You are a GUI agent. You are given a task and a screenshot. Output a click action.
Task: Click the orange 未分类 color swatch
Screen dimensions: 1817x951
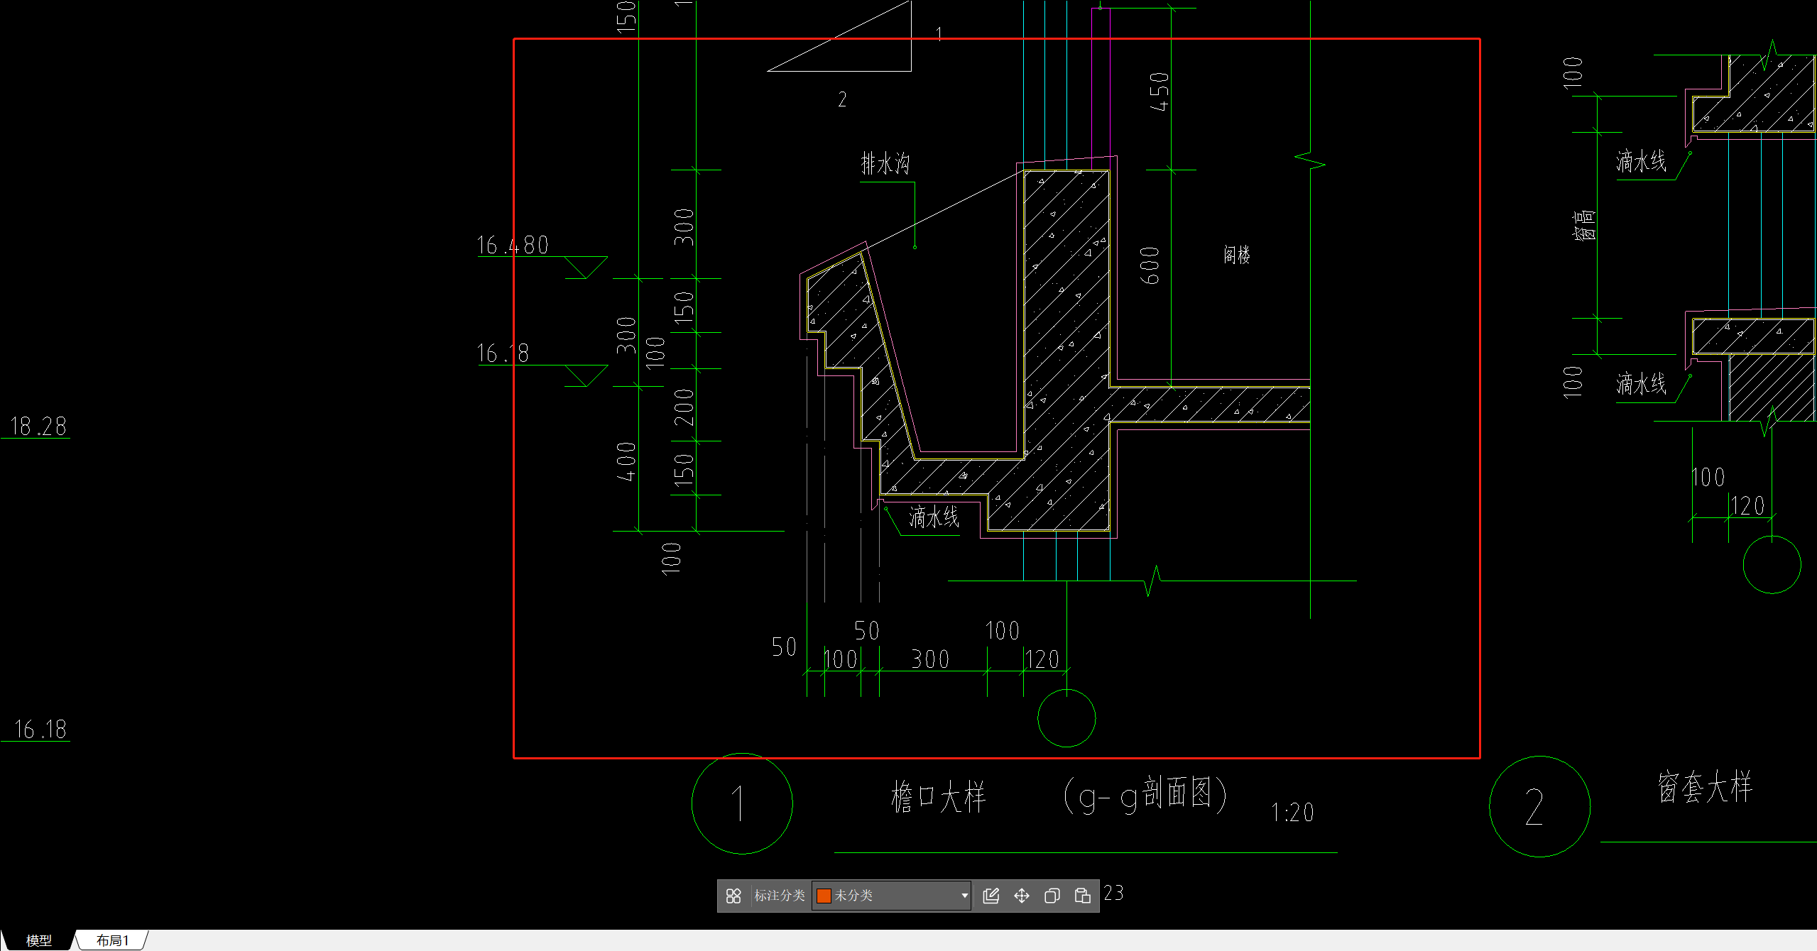[x=824, y=896]
